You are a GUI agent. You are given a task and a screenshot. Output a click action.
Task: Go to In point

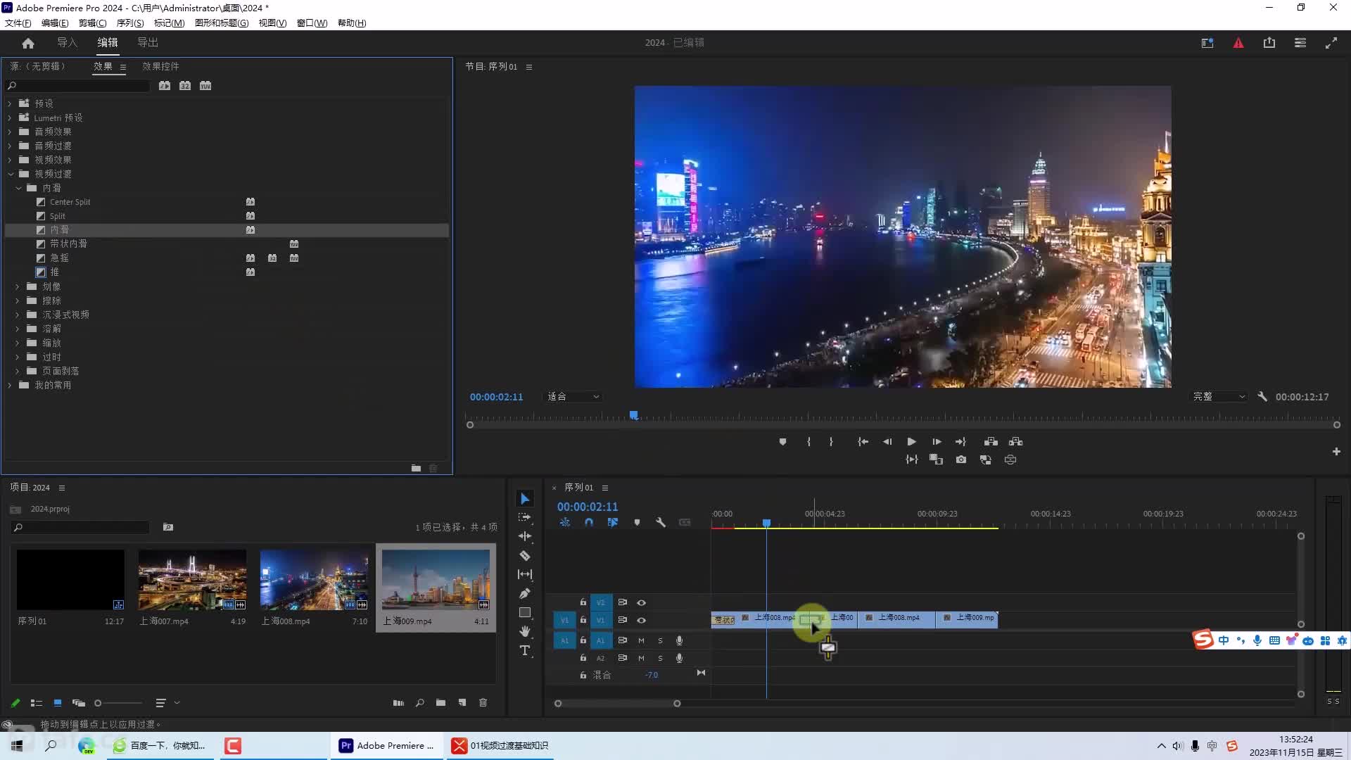pyautogui.click(x=863, y=442)
